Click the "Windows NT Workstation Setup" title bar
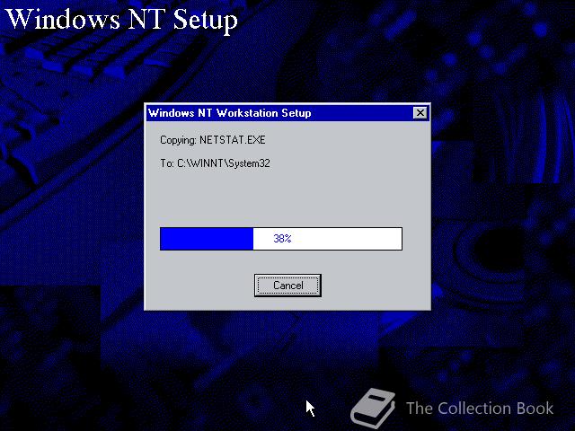575x431 pixels. [x=287, y=112]
